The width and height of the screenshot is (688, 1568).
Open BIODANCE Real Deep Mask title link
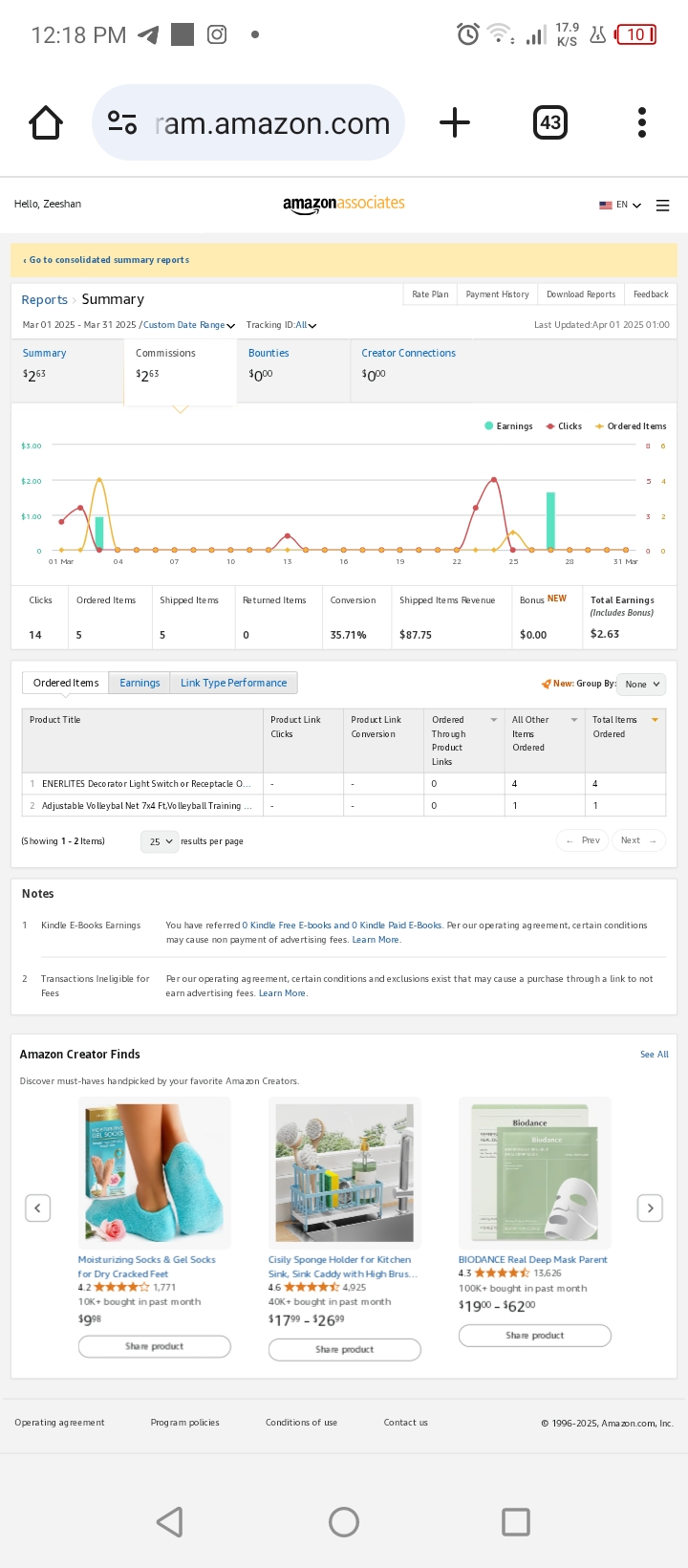tap(533, 1260)
